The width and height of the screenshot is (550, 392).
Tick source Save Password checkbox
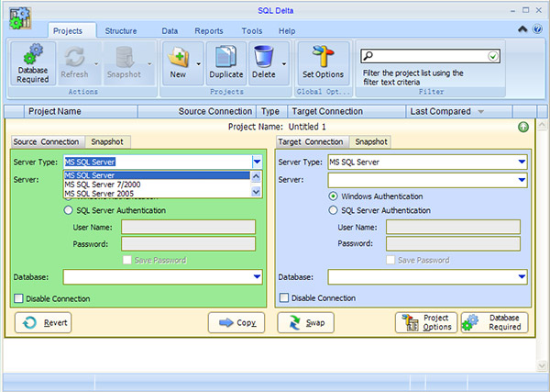pyautogui.click(x=127, y=260)
